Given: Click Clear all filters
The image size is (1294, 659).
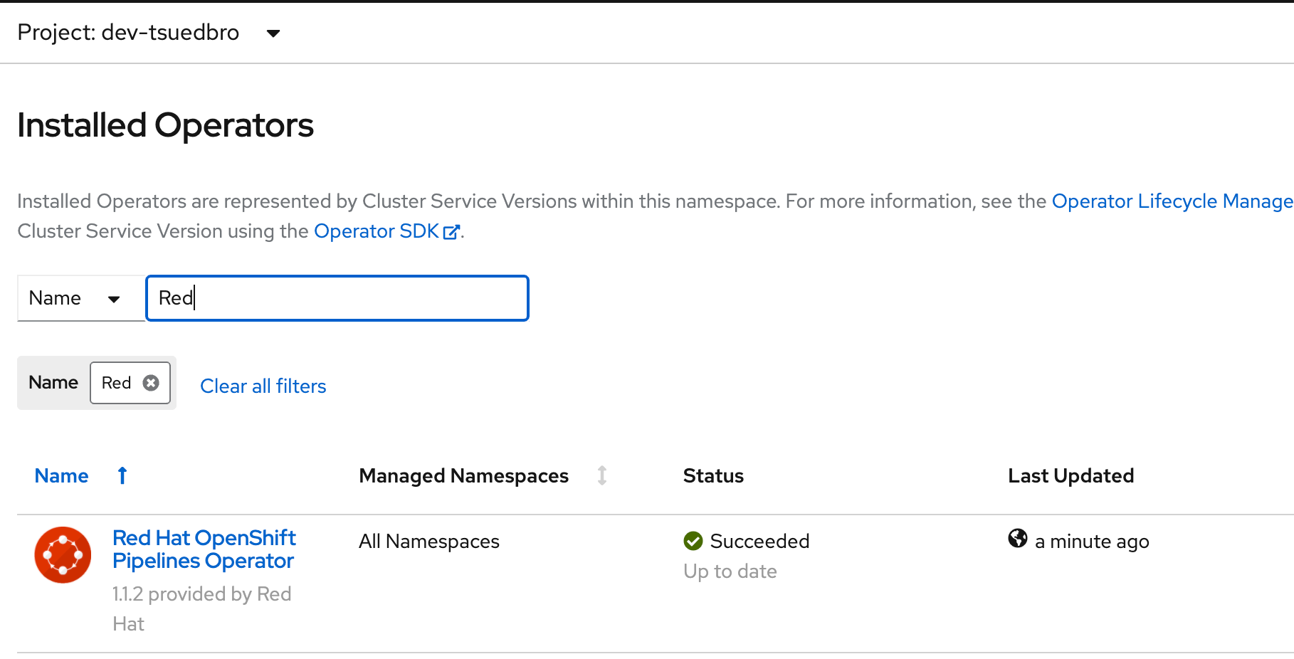Looking at the screenshot, I should (263, 386).
